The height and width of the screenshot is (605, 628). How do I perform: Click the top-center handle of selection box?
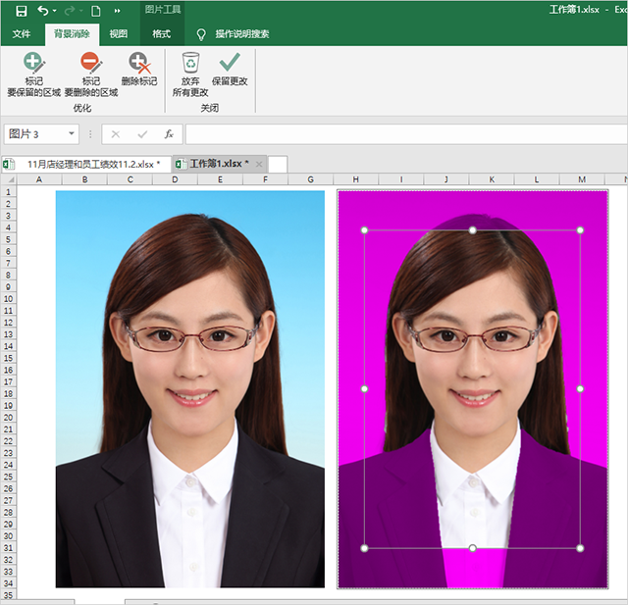(472, 230)
